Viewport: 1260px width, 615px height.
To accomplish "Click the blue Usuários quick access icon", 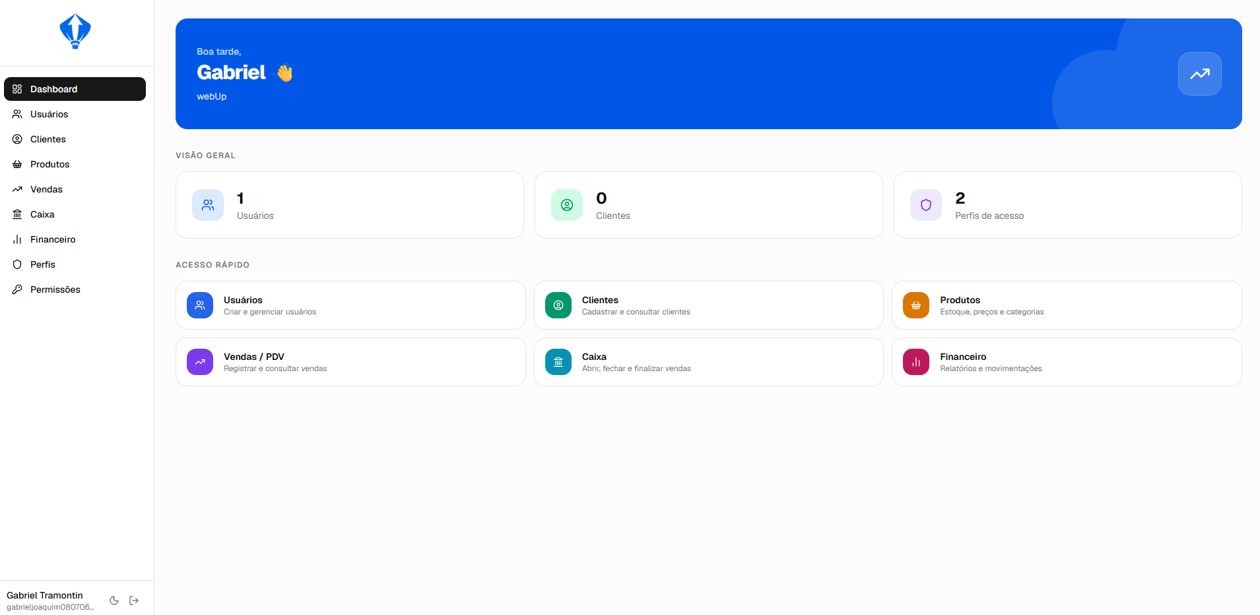I will click(200, 305).
